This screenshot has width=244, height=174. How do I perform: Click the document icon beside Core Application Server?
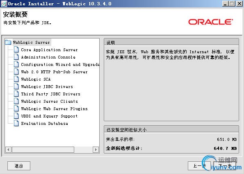(x=16, y=50)
